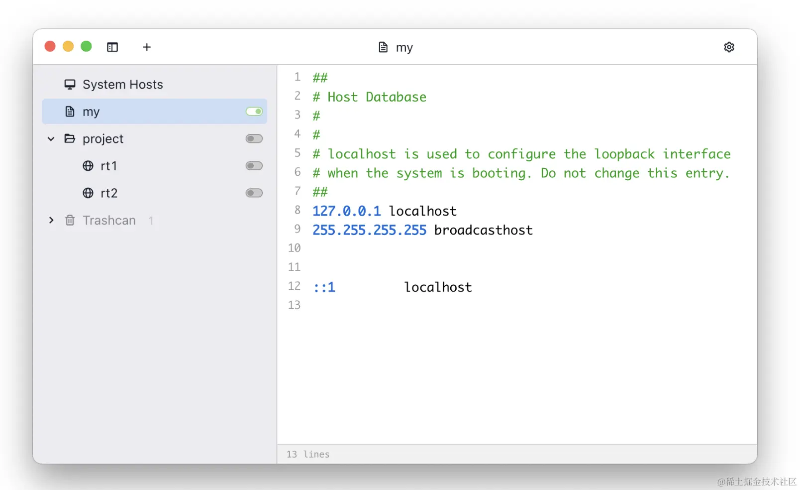This screenshot has width=800, height=490.
Task: Click the comment about the loopback interface
Action: [522, 154]
